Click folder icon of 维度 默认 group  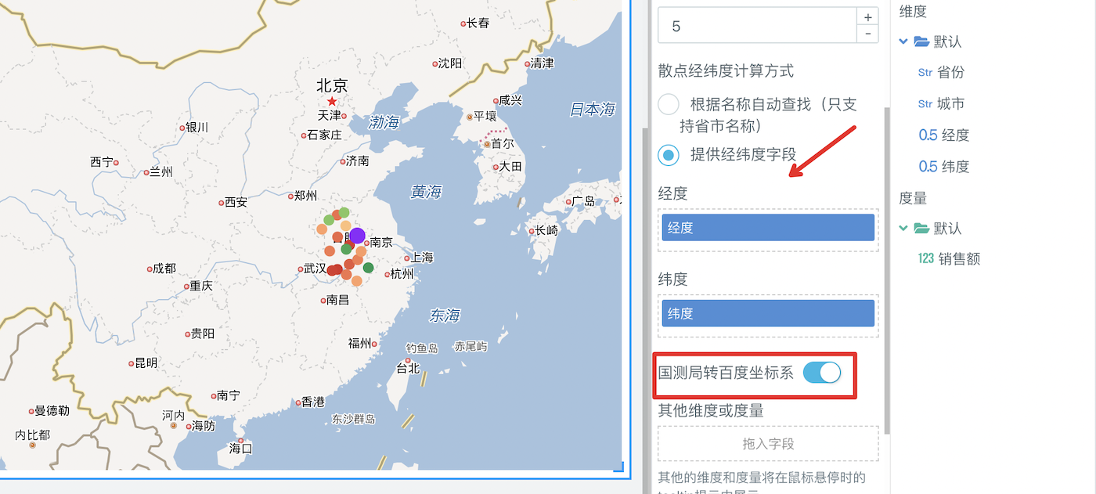point(921,41)
